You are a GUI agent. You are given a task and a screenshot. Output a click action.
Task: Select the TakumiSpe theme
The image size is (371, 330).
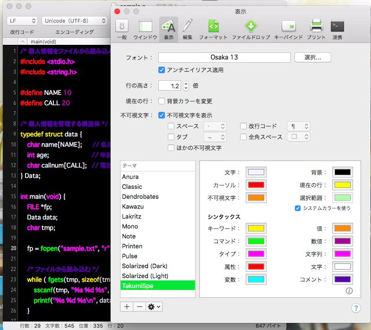click(157, 285)
